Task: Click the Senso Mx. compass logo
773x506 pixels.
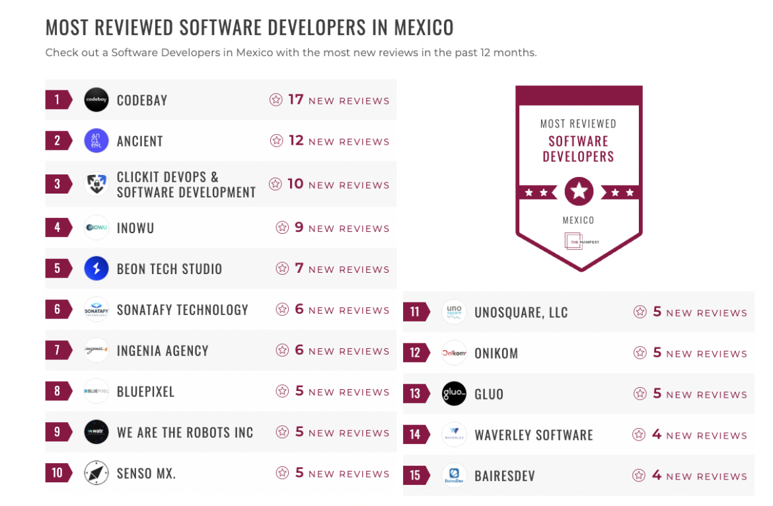Action: 96,473
